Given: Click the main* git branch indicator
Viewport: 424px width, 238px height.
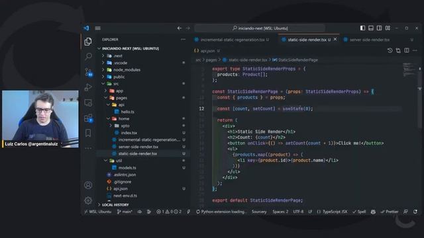Looking at the screenshot, I should click(x=125, y=212).
